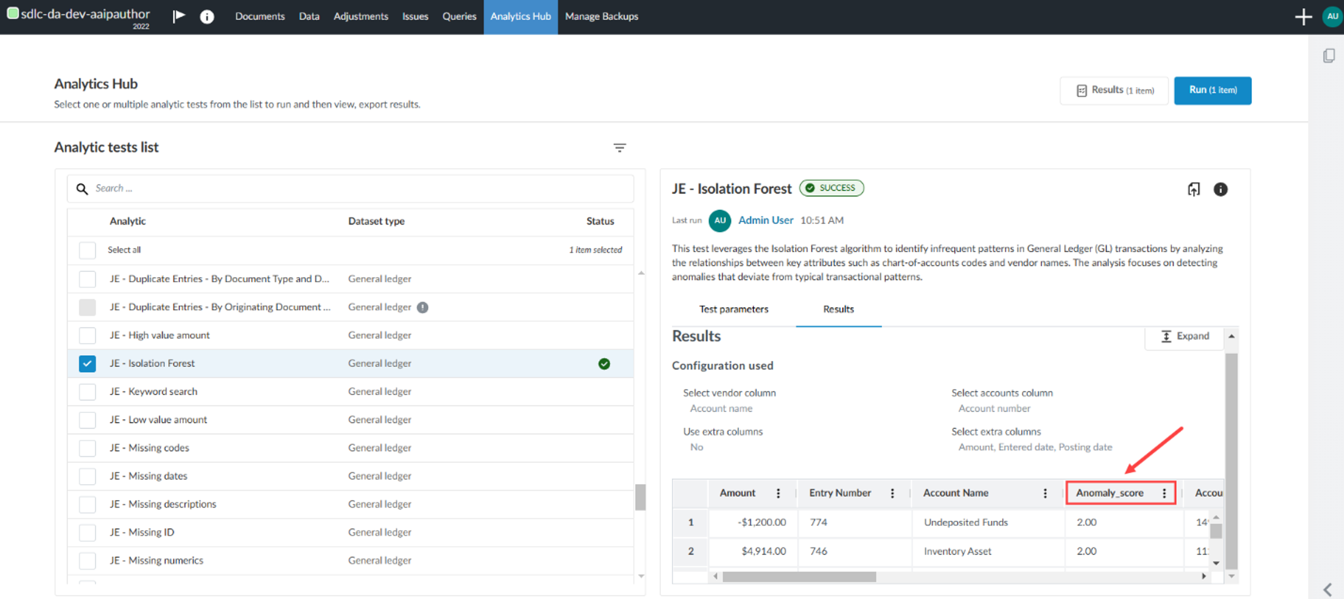
Task: Open the Issues menu
Action: (415, 16)
